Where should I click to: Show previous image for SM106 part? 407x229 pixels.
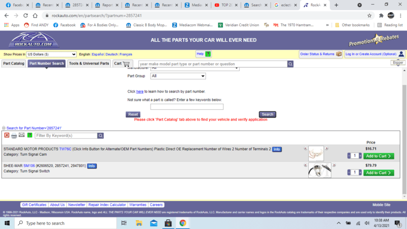[306, 165]
